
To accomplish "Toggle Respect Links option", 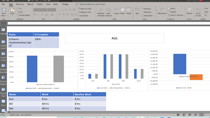I will coord(84,12).
